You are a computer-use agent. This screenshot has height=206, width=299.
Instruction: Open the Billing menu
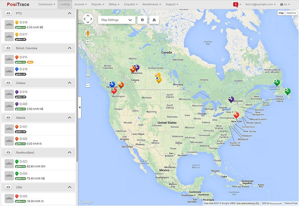(114, 4)
